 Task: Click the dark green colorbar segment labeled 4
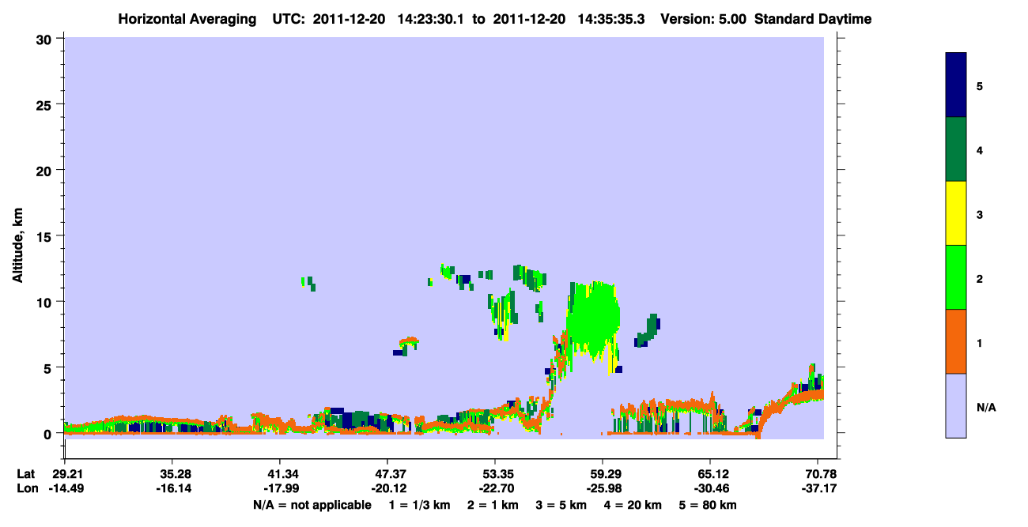pos(956,149)
